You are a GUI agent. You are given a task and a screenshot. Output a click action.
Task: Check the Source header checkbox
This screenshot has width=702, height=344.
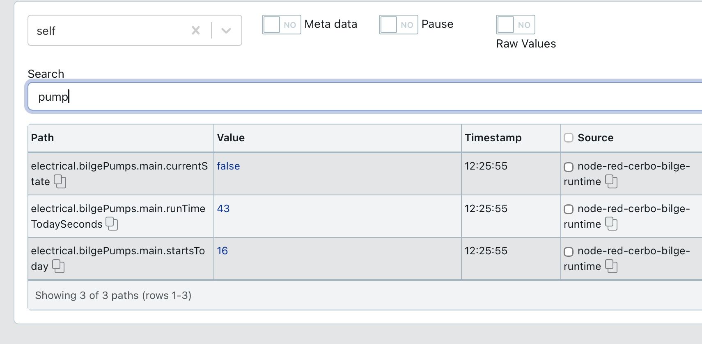tap(569, 138)
